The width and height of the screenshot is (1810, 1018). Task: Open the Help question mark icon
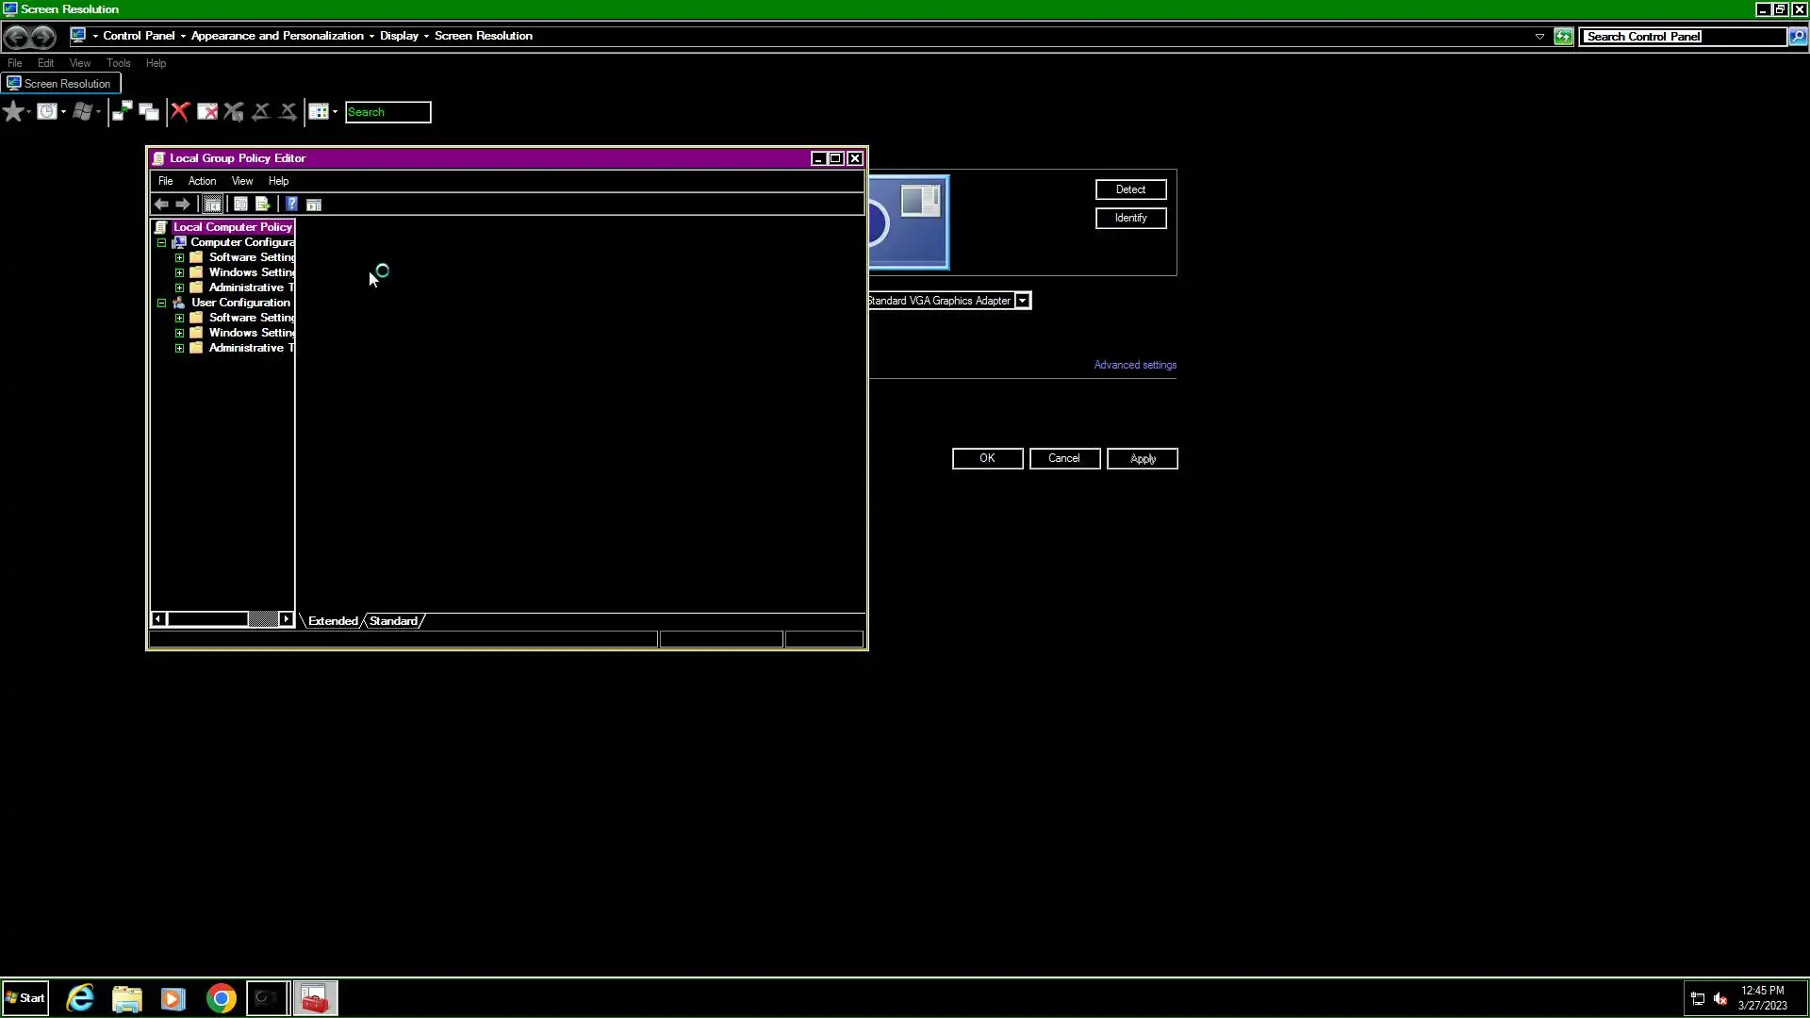[291, 205]
